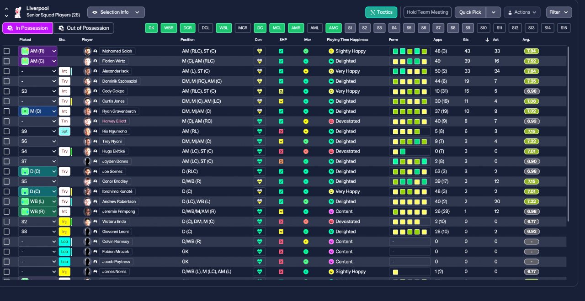Select Trey Nyoni's row checkbox
585x301 pixels.
[x=6, y=142]
